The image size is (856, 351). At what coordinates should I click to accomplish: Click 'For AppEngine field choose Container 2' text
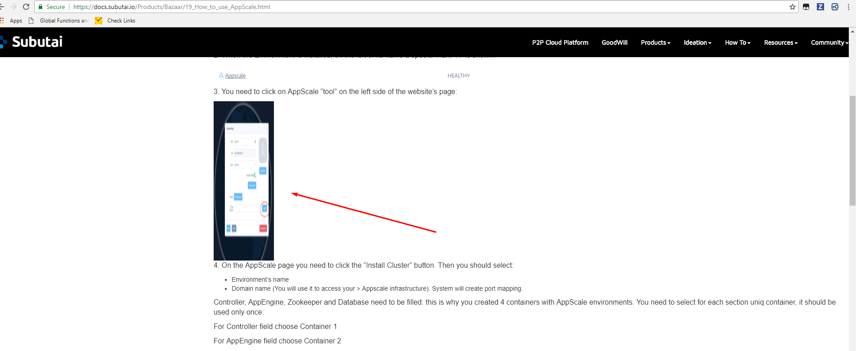[278, 341]
